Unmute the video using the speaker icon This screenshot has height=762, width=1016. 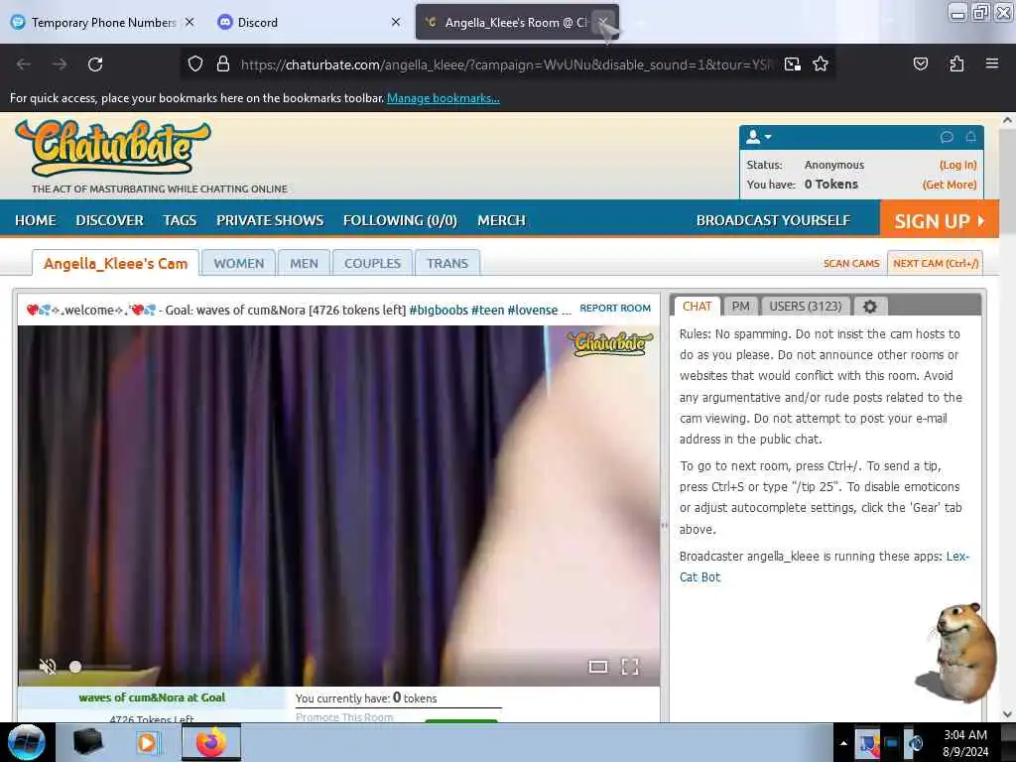(x=48, y=666)
